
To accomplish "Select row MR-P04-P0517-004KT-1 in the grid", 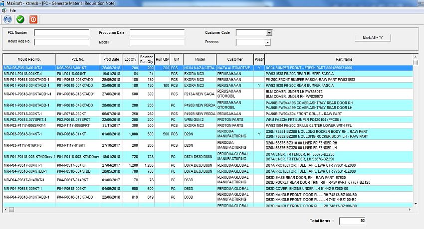I will pos(29,165).
